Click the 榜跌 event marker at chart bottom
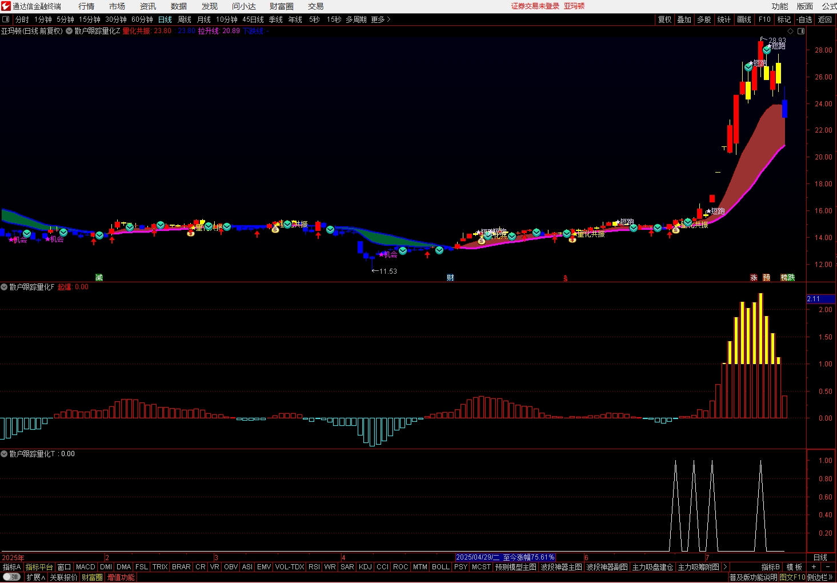Image resolution: width=837 pixels, height=583 pixels. (x=788, y=278)
